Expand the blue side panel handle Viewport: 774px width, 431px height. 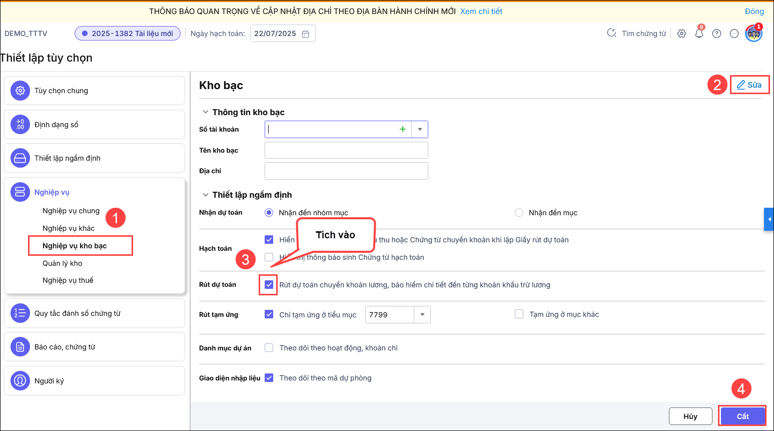(769, 219)
